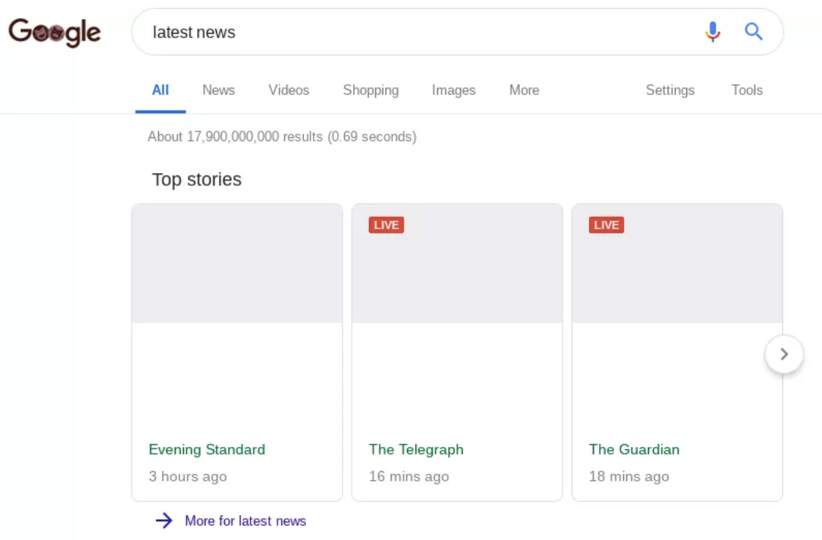
Task: Click the 16 mins ago timestamp
Action: 409,476
